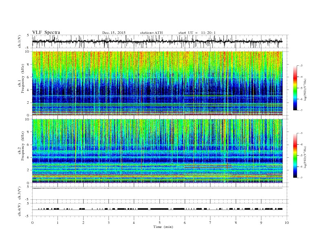323x250 pixels.
Task: Click the ch.4(V) axis label
Action: [20, 210]
